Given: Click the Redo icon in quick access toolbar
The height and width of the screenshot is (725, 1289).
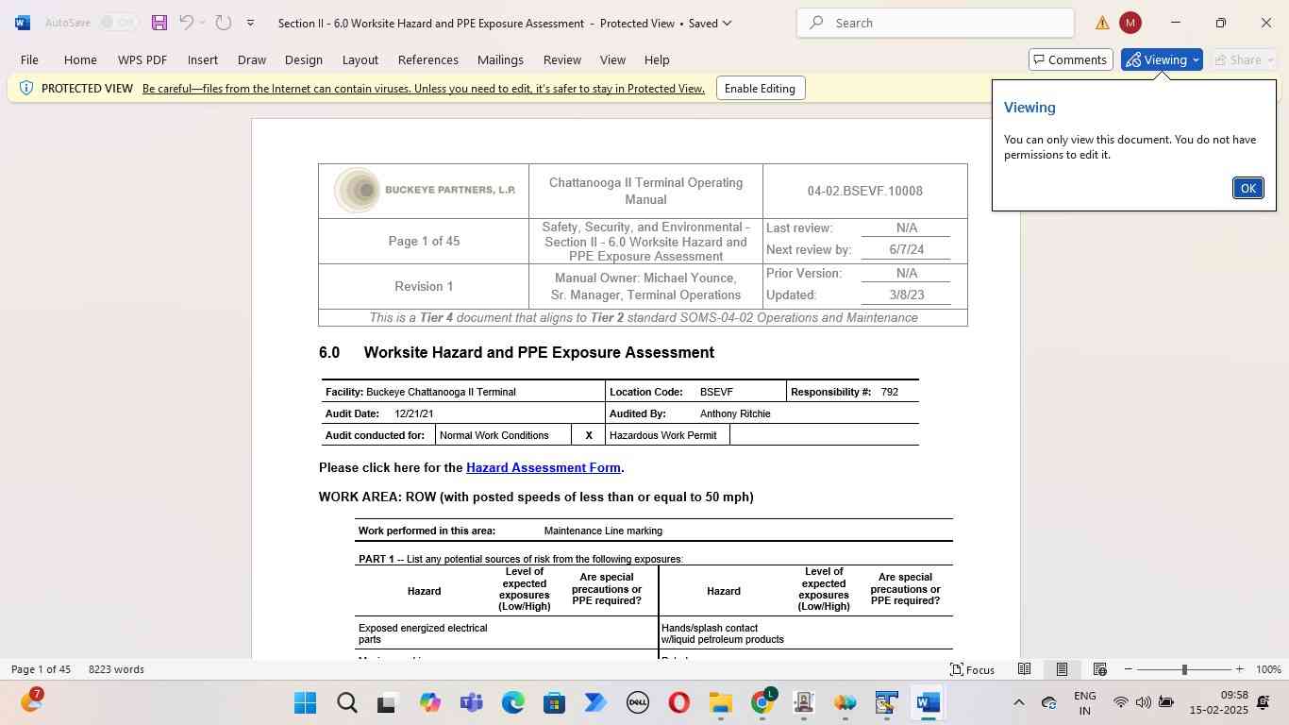Looking at the screenshot, I should pyautogui.click(x=224, y=23).
